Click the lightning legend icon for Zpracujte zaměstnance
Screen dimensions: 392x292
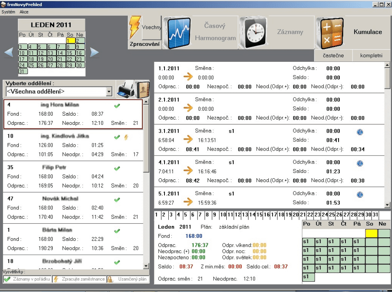click(x=56, y=279)
